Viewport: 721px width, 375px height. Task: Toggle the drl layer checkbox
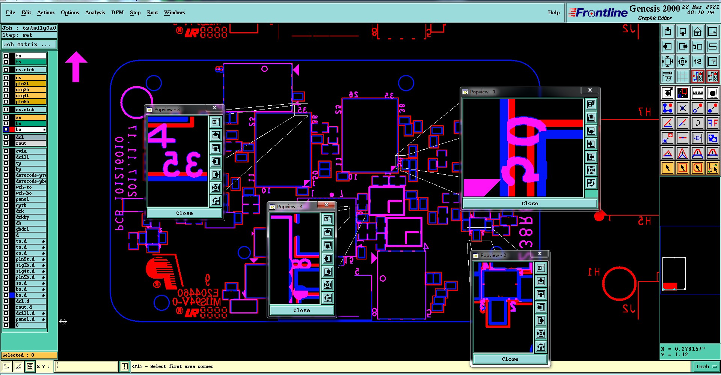6,137
